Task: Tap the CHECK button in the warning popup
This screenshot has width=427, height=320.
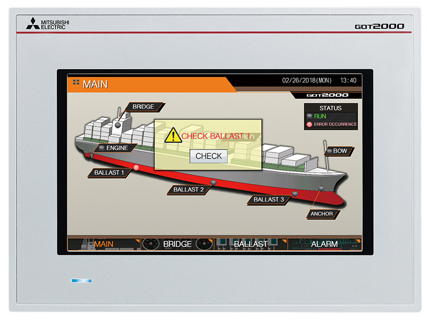Action: coord(209,156)
